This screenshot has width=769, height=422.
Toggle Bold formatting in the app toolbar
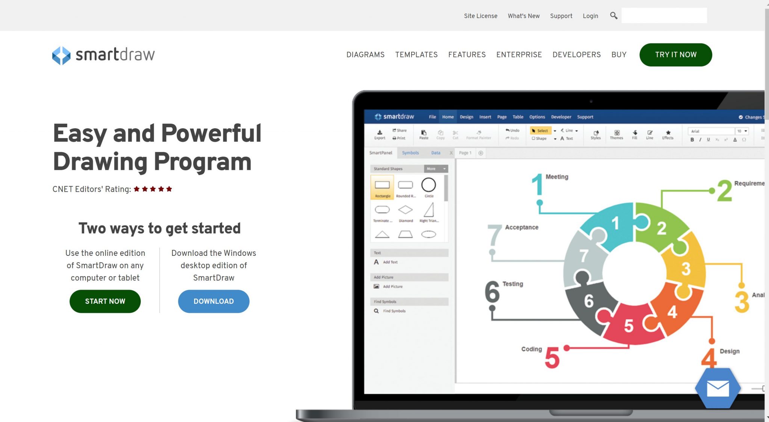pos(692,140)
